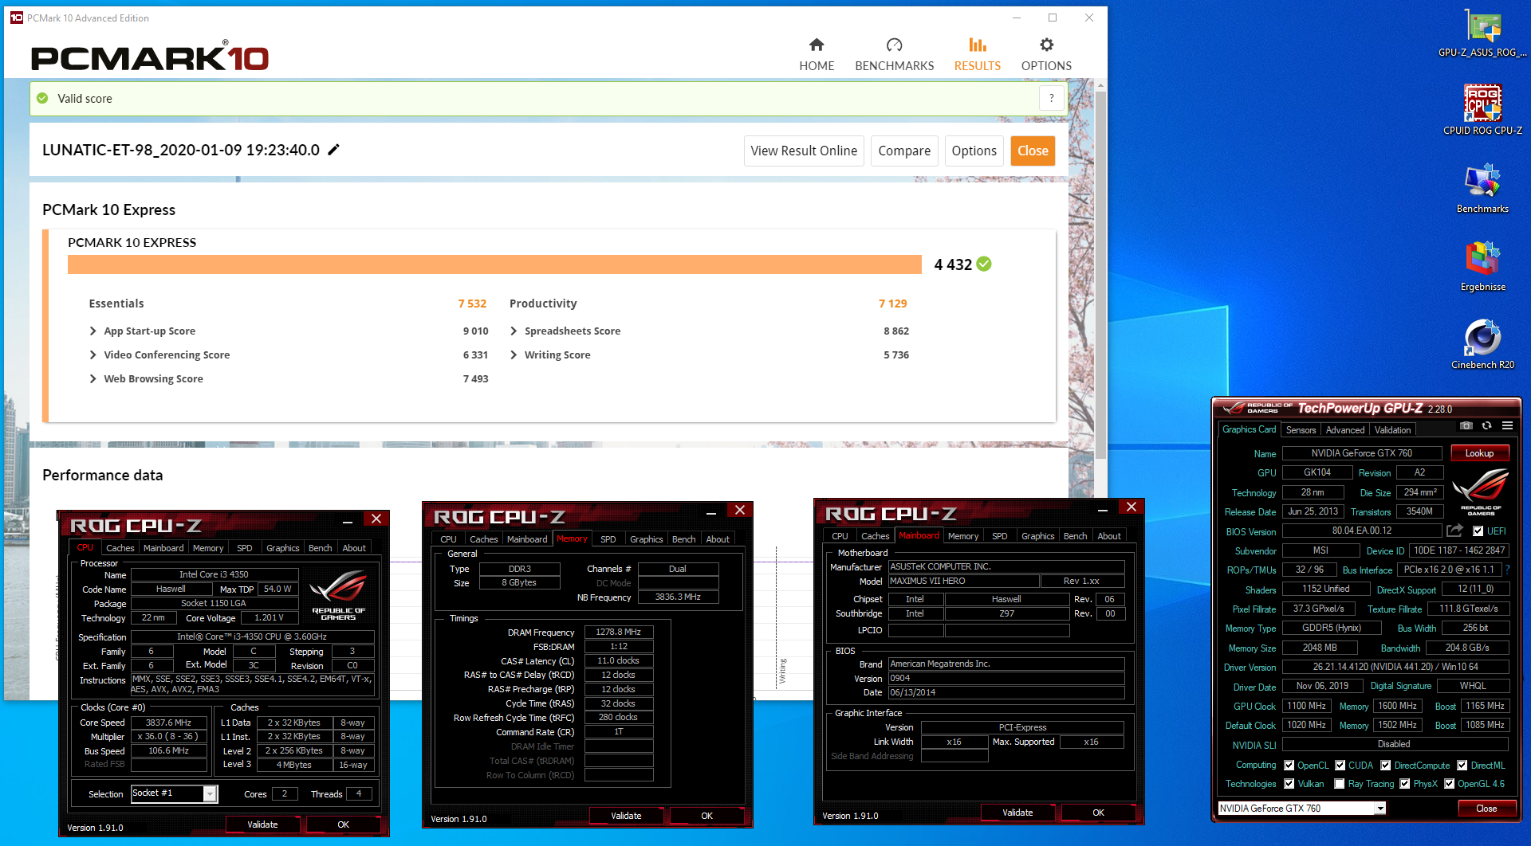Open CPUID ROG CPU-Z desktop icon
This screenshot has width=1531, height=846.
(x=1482, y=110)
